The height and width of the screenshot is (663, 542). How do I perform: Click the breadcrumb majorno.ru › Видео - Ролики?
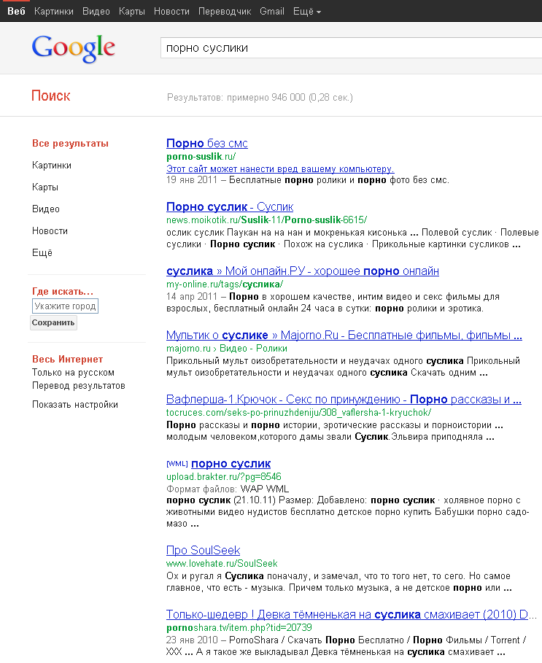click(x=227, y=349)
